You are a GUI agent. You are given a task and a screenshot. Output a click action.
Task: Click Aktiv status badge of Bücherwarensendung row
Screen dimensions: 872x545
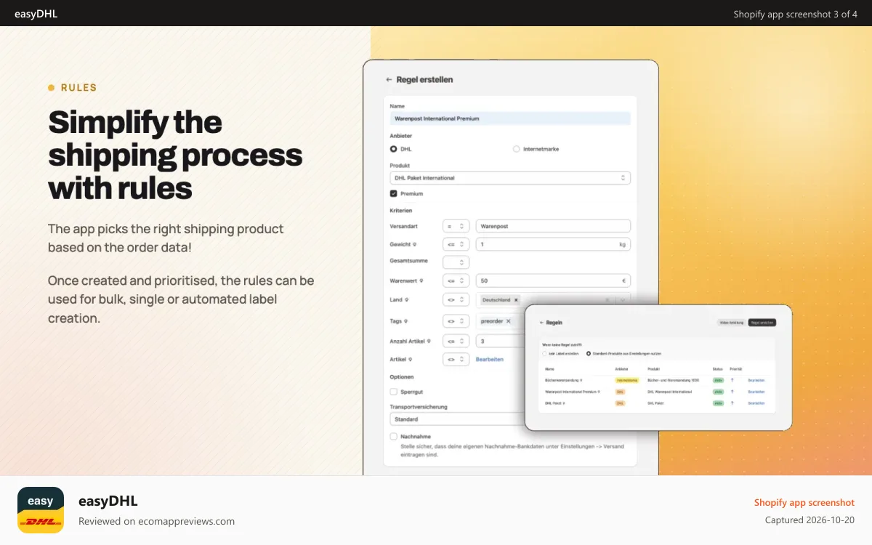point(718,380)
